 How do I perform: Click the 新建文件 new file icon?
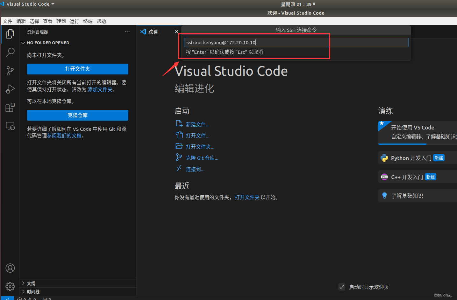(x=179, y=124)
